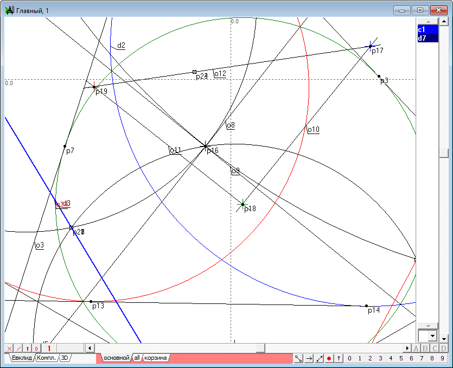Select item d7 in the object list
The width and height of the screenshot is (453, 368).
(x=428, y=38)
